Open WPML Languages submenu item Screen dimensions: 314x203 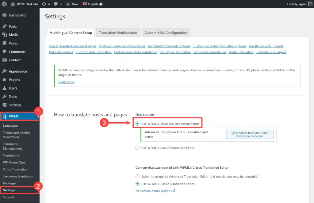(11, 126)
